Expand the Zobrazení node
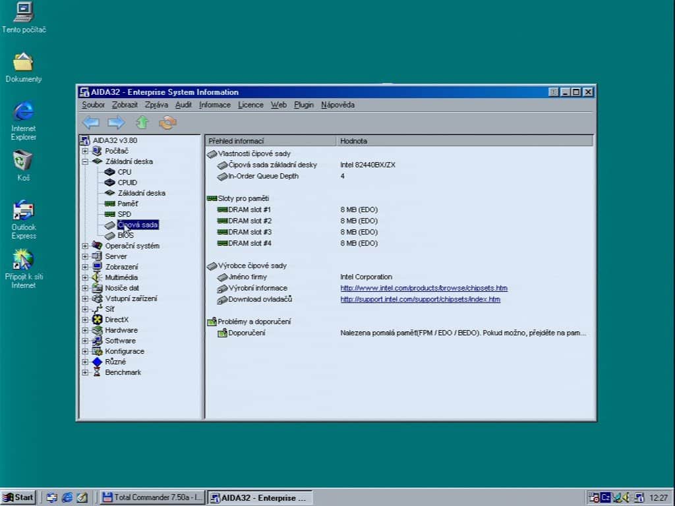This screenshot has height=506, width=675. [x=85, y=267]
